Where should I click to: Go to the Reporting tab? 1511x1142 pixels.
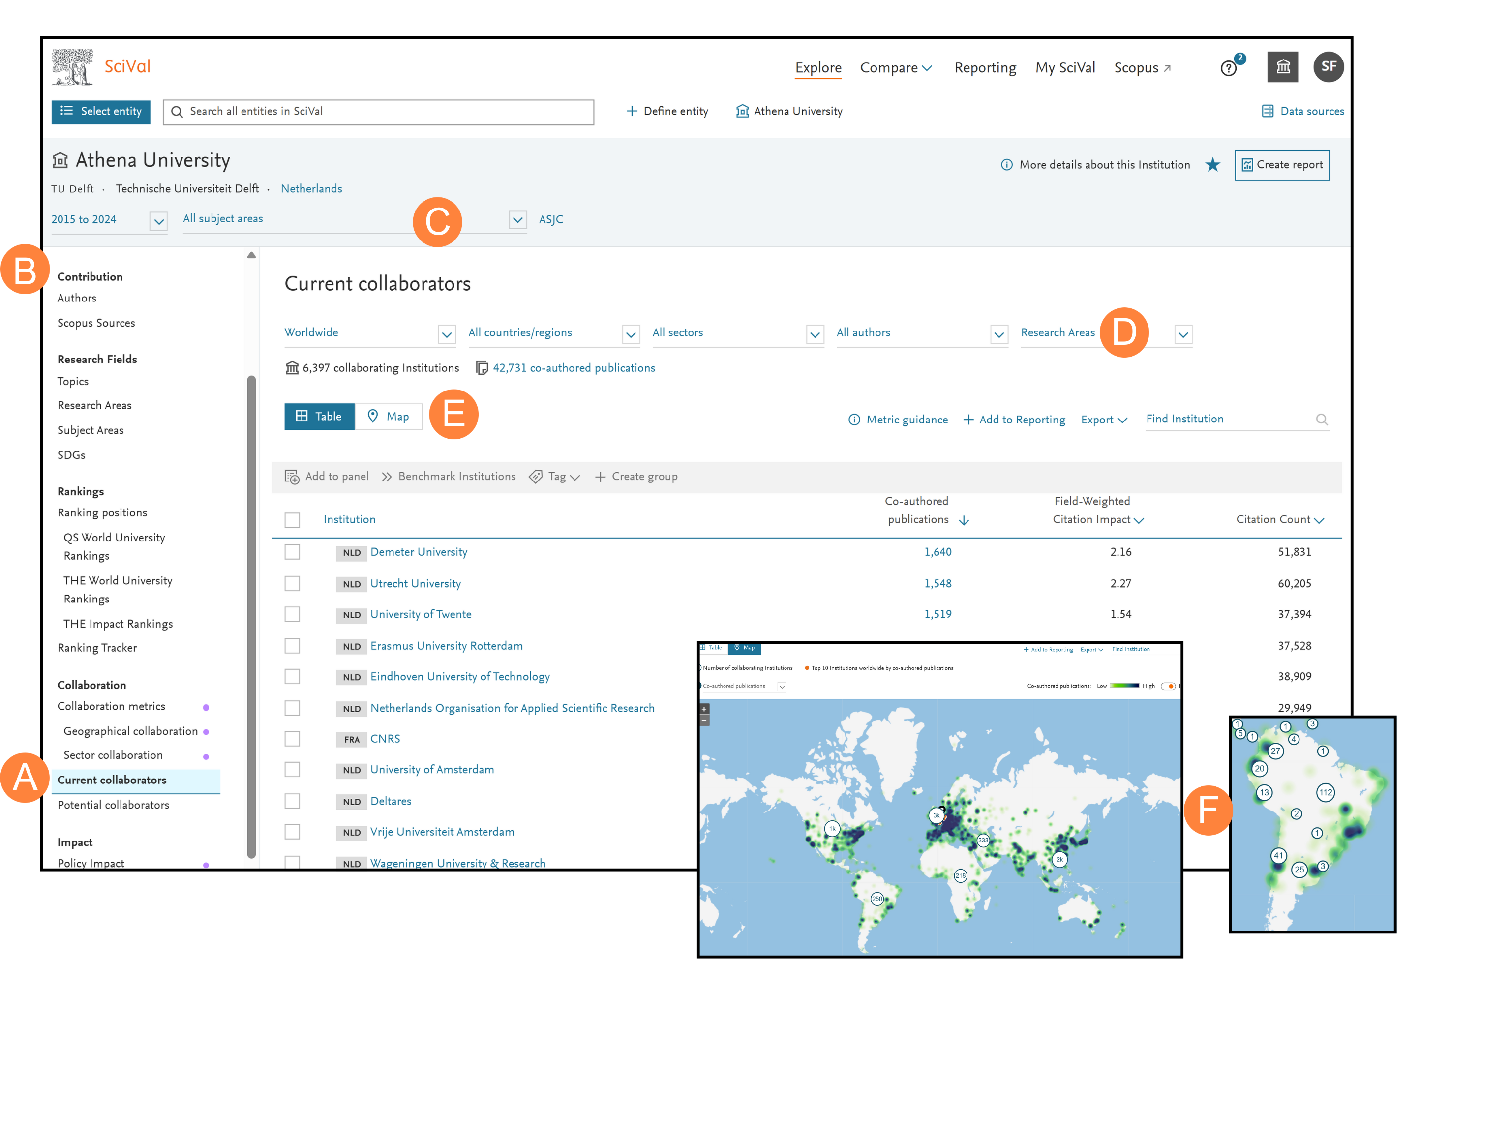tap(985, 67)
